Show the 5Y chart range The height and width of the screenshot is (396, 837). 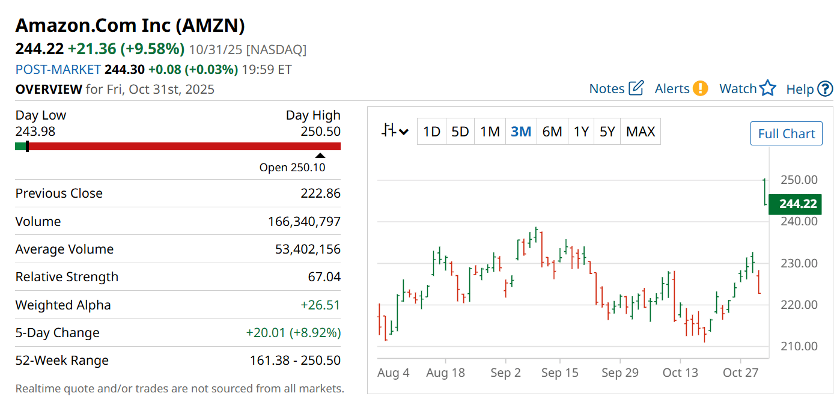pos(607,132)
